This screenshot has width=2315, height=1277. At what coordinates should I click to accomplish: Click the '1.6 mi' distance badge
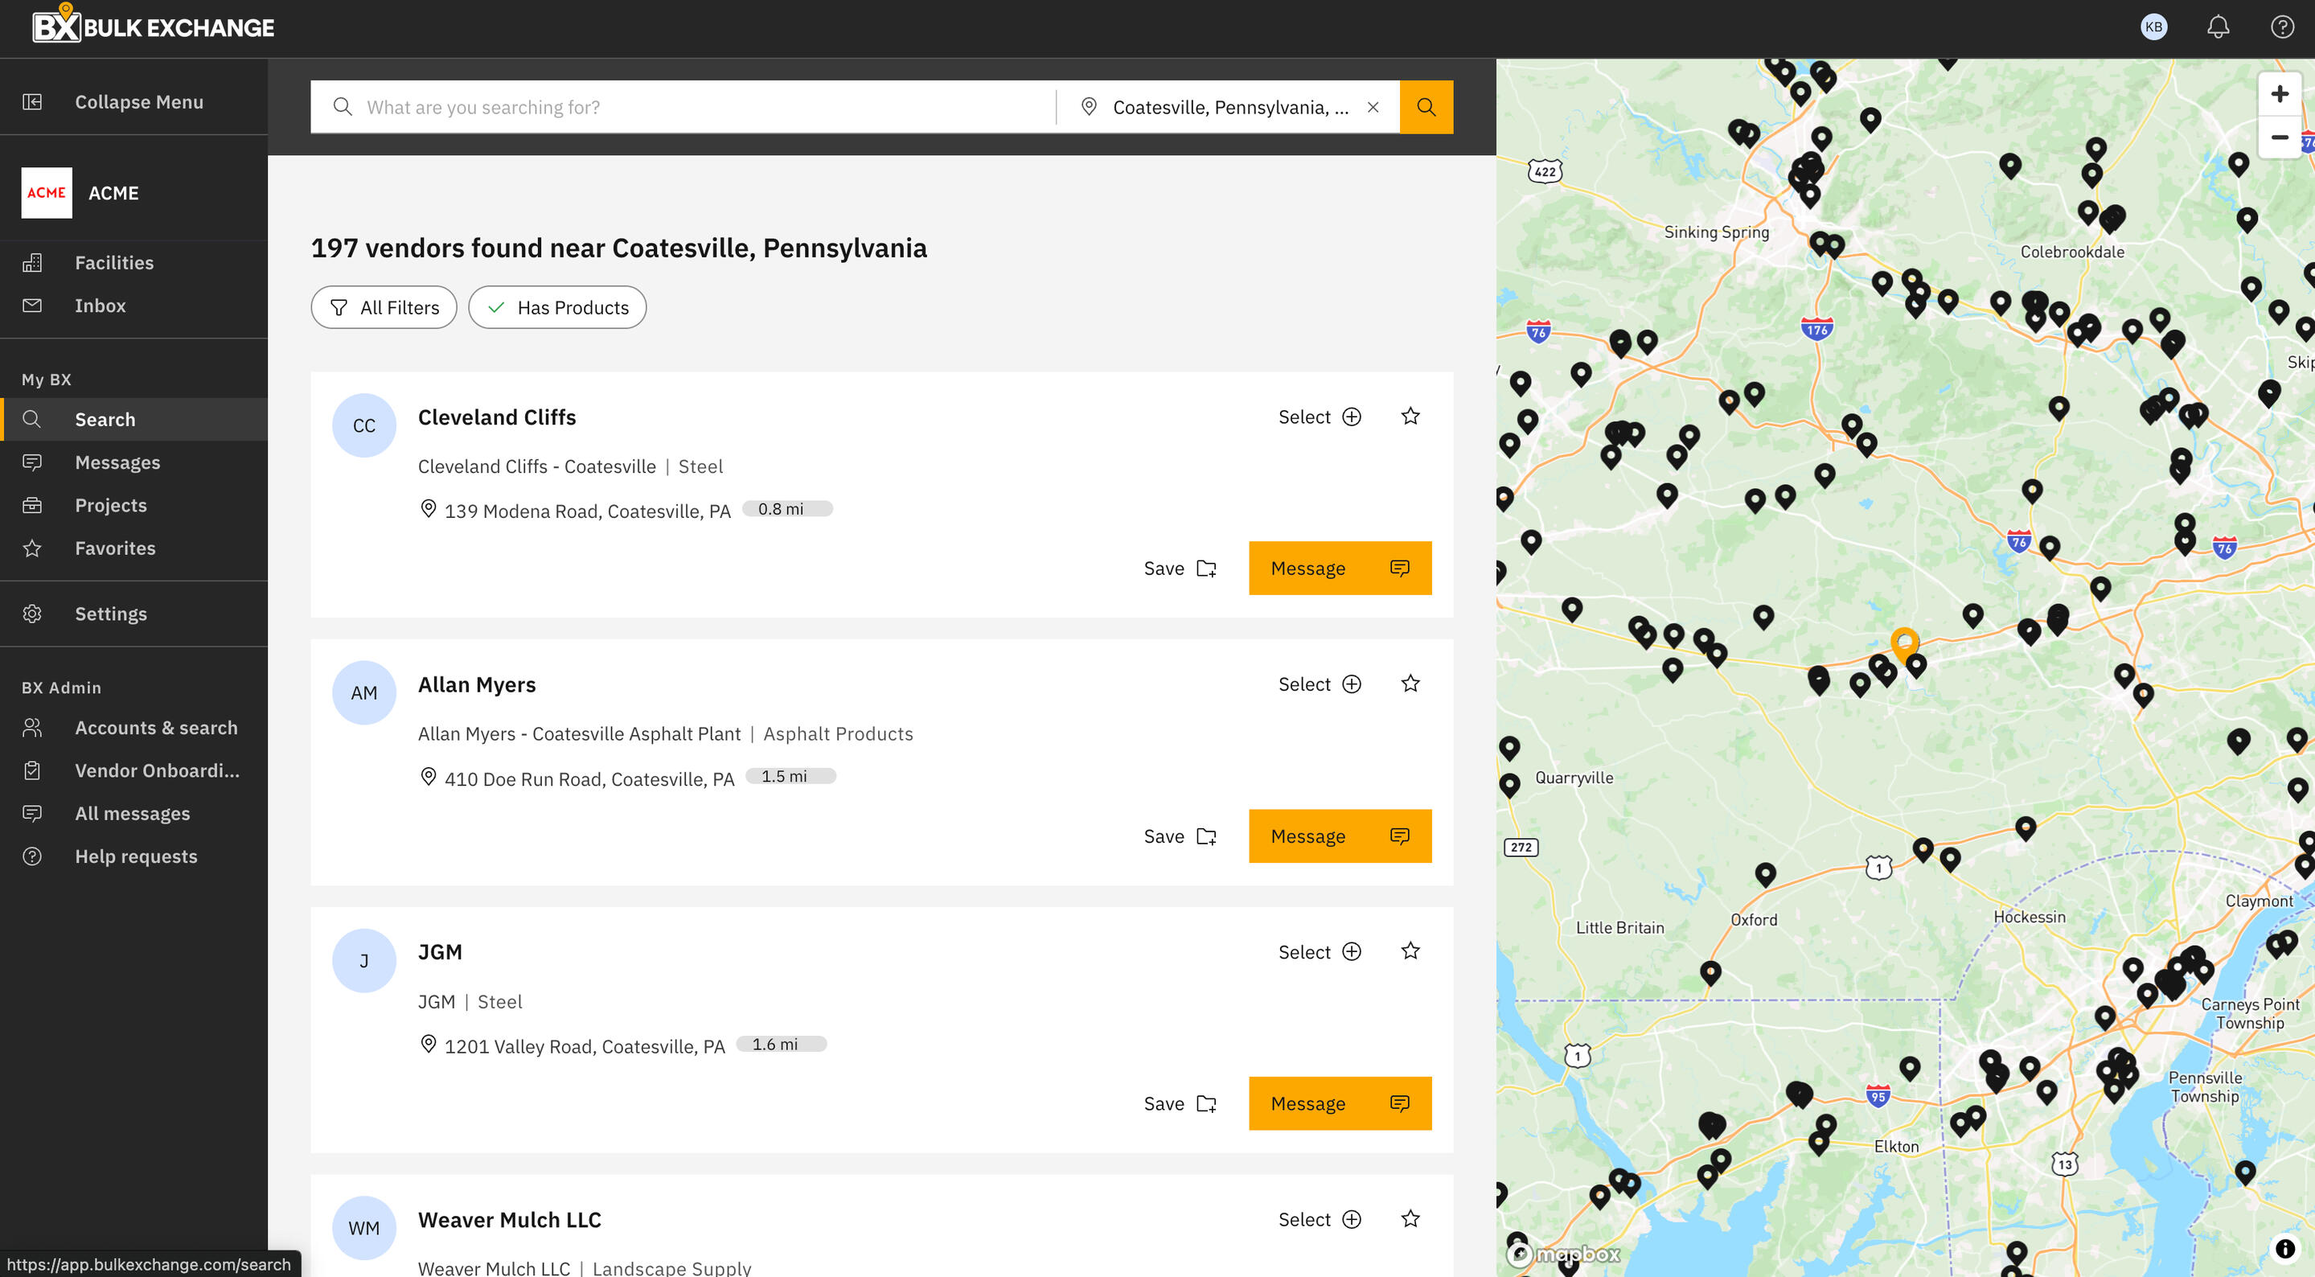(x=782, y=1043)
